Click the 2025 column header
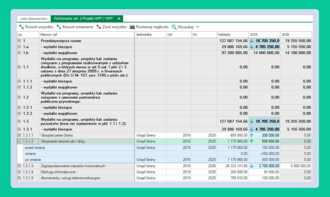 click(264, 35)
